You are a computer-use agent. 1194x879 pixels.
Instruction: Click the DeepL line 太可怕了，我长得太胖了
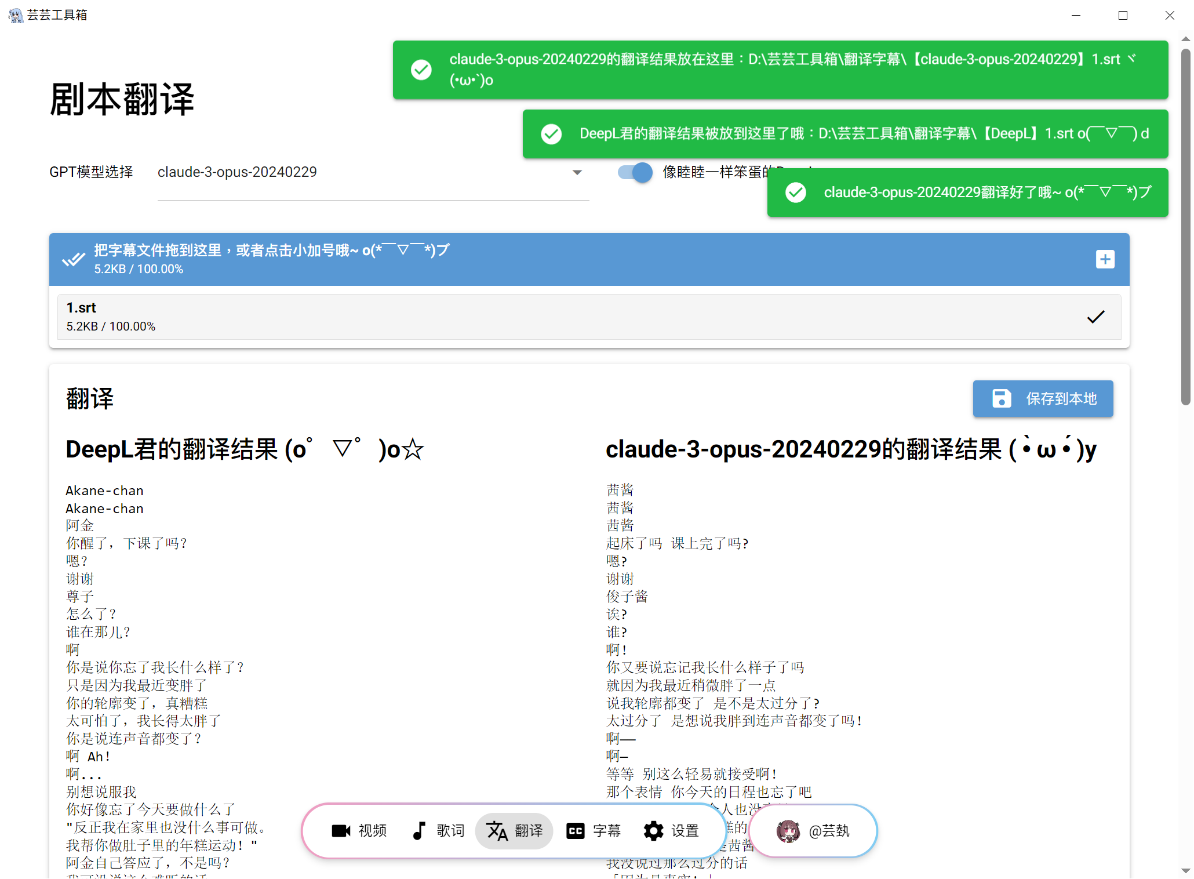(143, 721)
